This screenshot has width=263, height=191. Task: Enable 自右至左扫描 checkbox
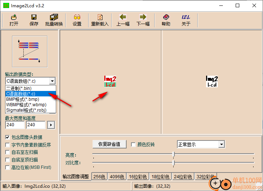[x=7, y=152]
